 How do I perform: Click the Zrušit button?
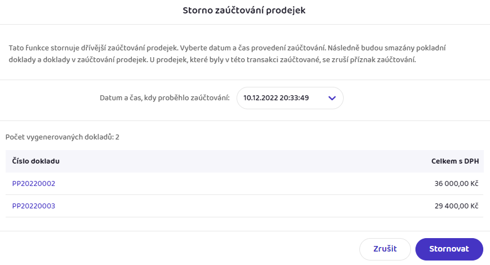(385, 249)
